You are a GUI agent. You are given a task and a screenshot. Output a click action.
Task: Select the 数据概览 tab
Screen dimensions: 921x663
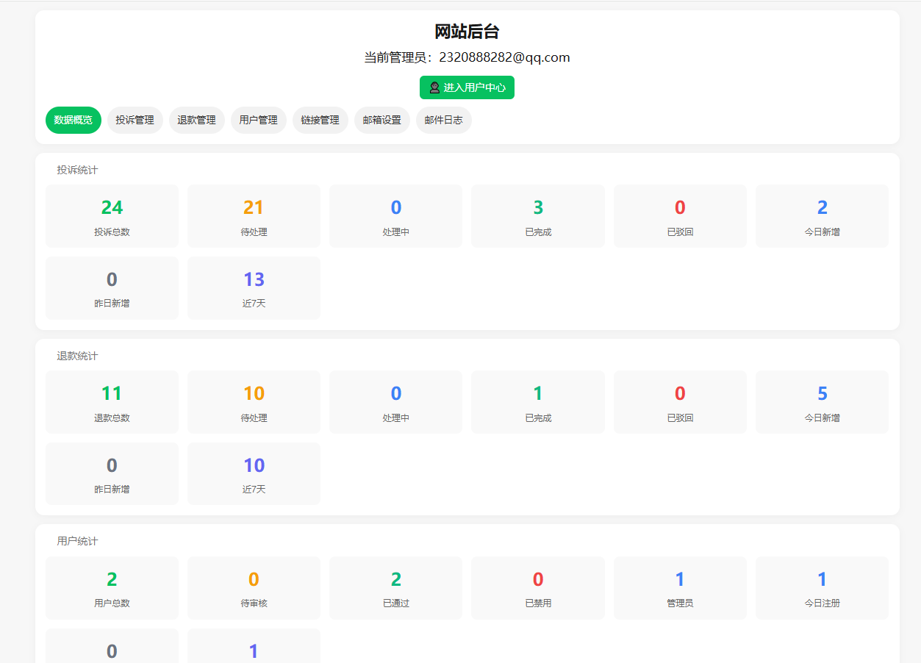(x=74, y=121)
